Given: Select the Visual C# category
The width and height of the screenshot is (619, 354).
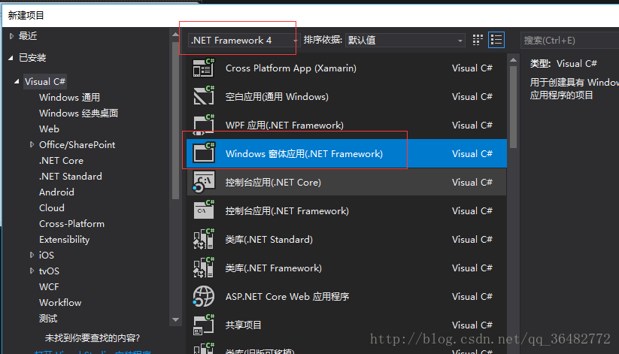Looking at the screenshot, I should (44, 81).
